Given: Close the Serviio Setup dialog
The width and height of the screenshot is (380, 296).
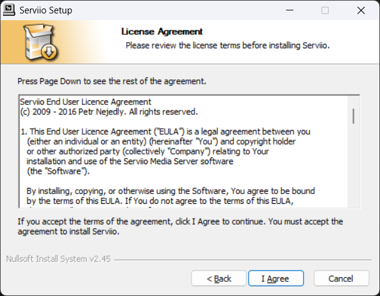Looking at the screenshot, I should coord(361,10).
